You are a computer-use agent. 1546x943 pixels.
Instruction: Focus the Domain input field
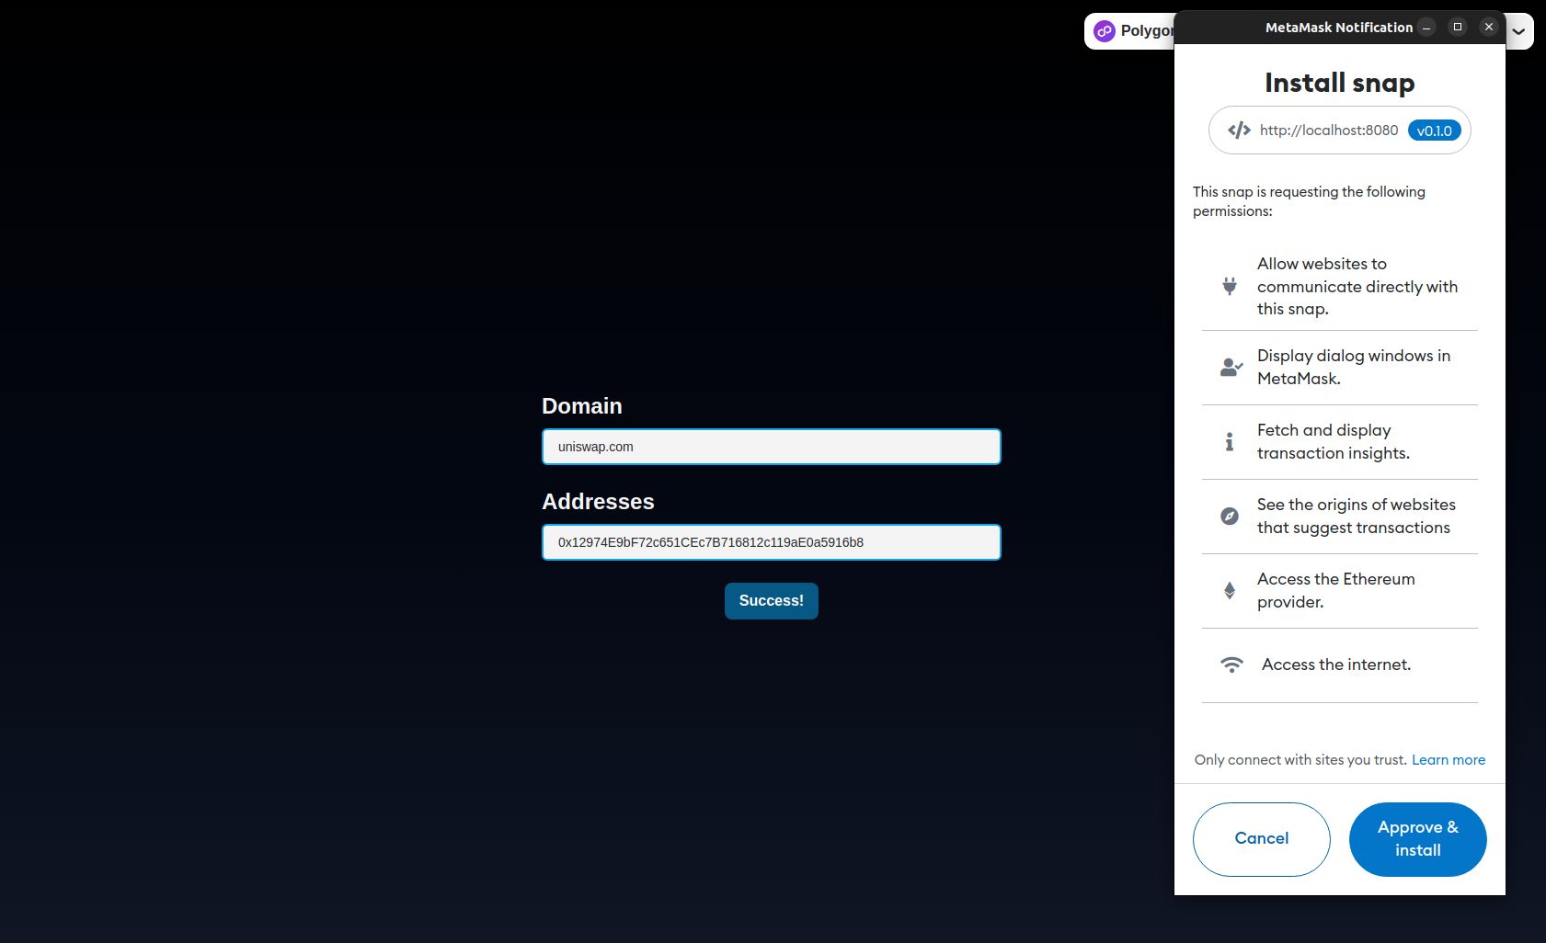pyautogui.click(x=771, y=447)
